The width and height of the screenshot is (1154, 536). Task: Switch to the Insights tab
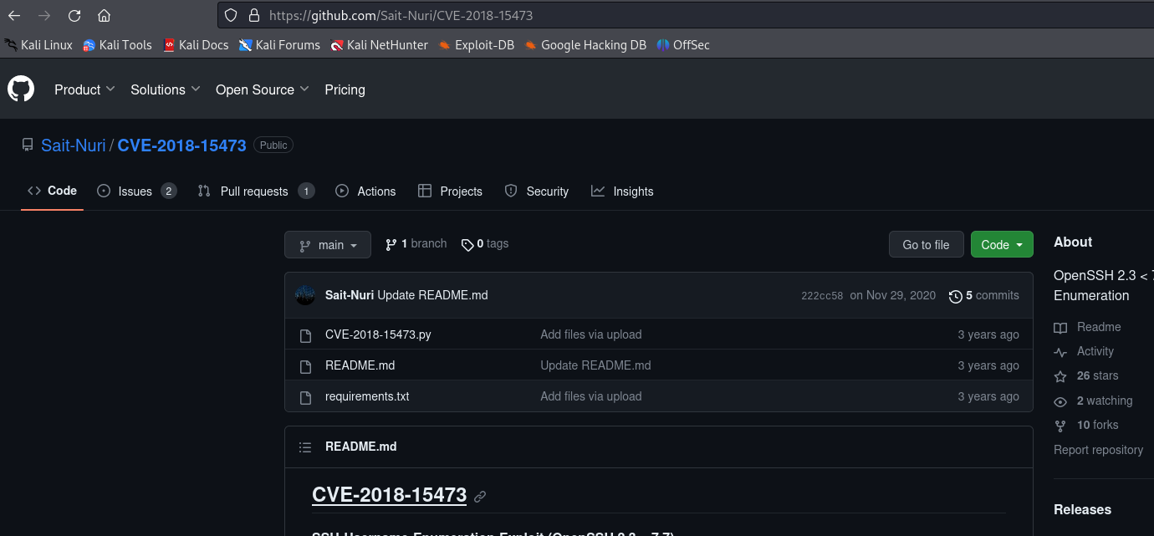tap(622, 191)
